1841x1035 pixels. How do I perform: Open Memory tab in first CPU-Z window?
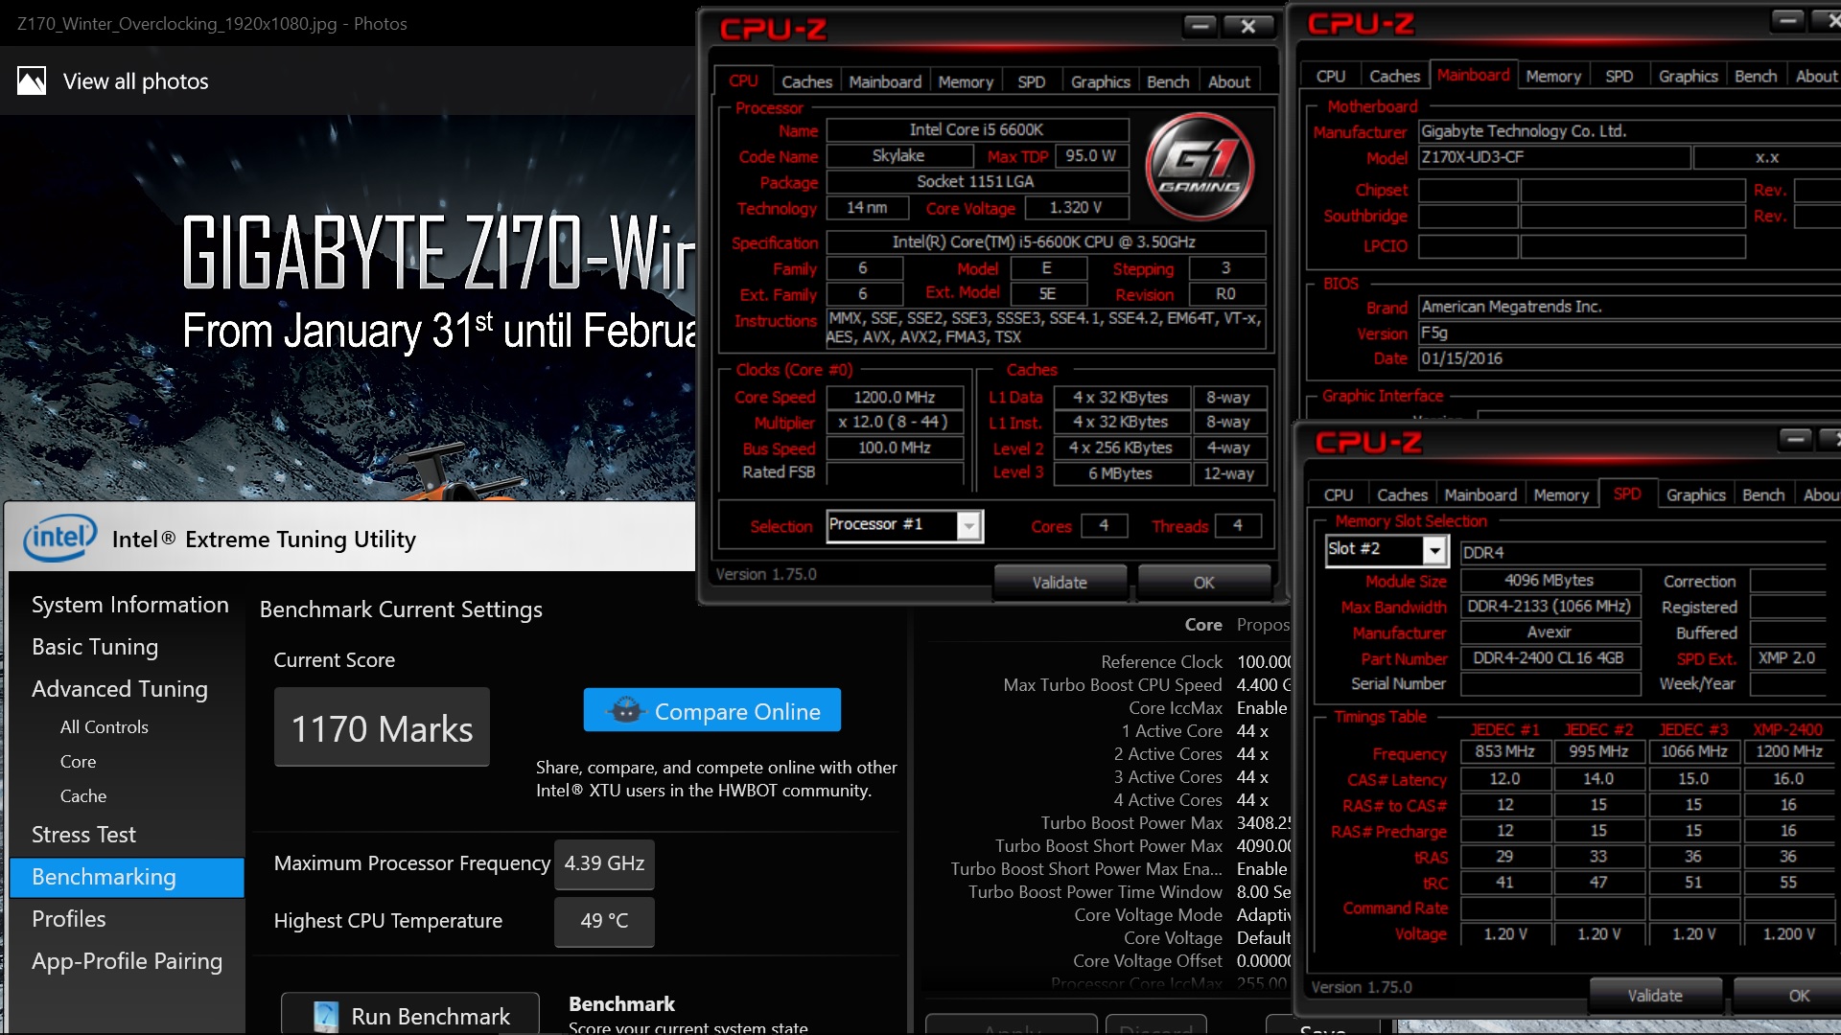tap(966, 81)
